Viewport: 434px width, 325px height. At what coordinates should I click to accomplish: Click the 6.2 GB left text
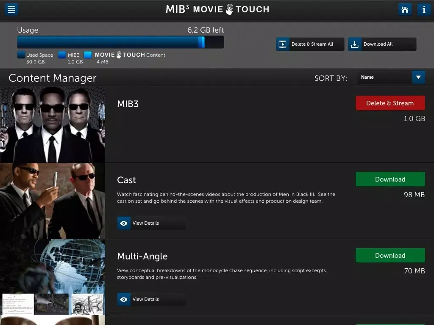tap(206, 30)
